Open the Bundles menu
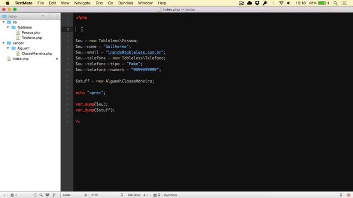The width and height of the screenshot is (353, 198). (x=126, y=3)
